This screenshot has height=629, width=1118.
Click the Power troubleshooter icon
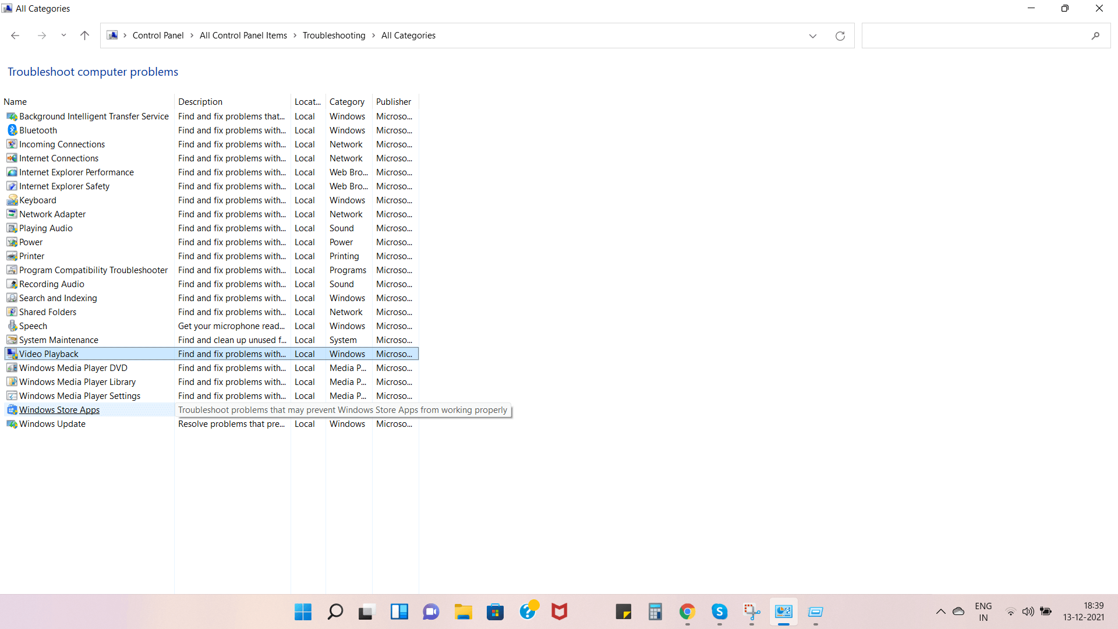(12, 242)
